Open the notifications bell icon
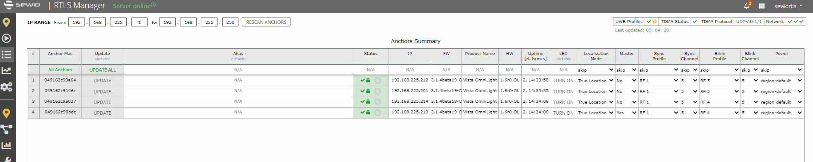The width and height of the screenshot is (813, 162). pos(746,6)
